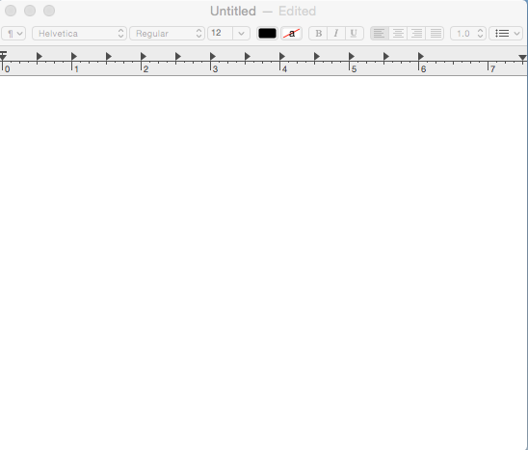Toggle underline formatting
The image size is (528, 450).
point(354,34)
